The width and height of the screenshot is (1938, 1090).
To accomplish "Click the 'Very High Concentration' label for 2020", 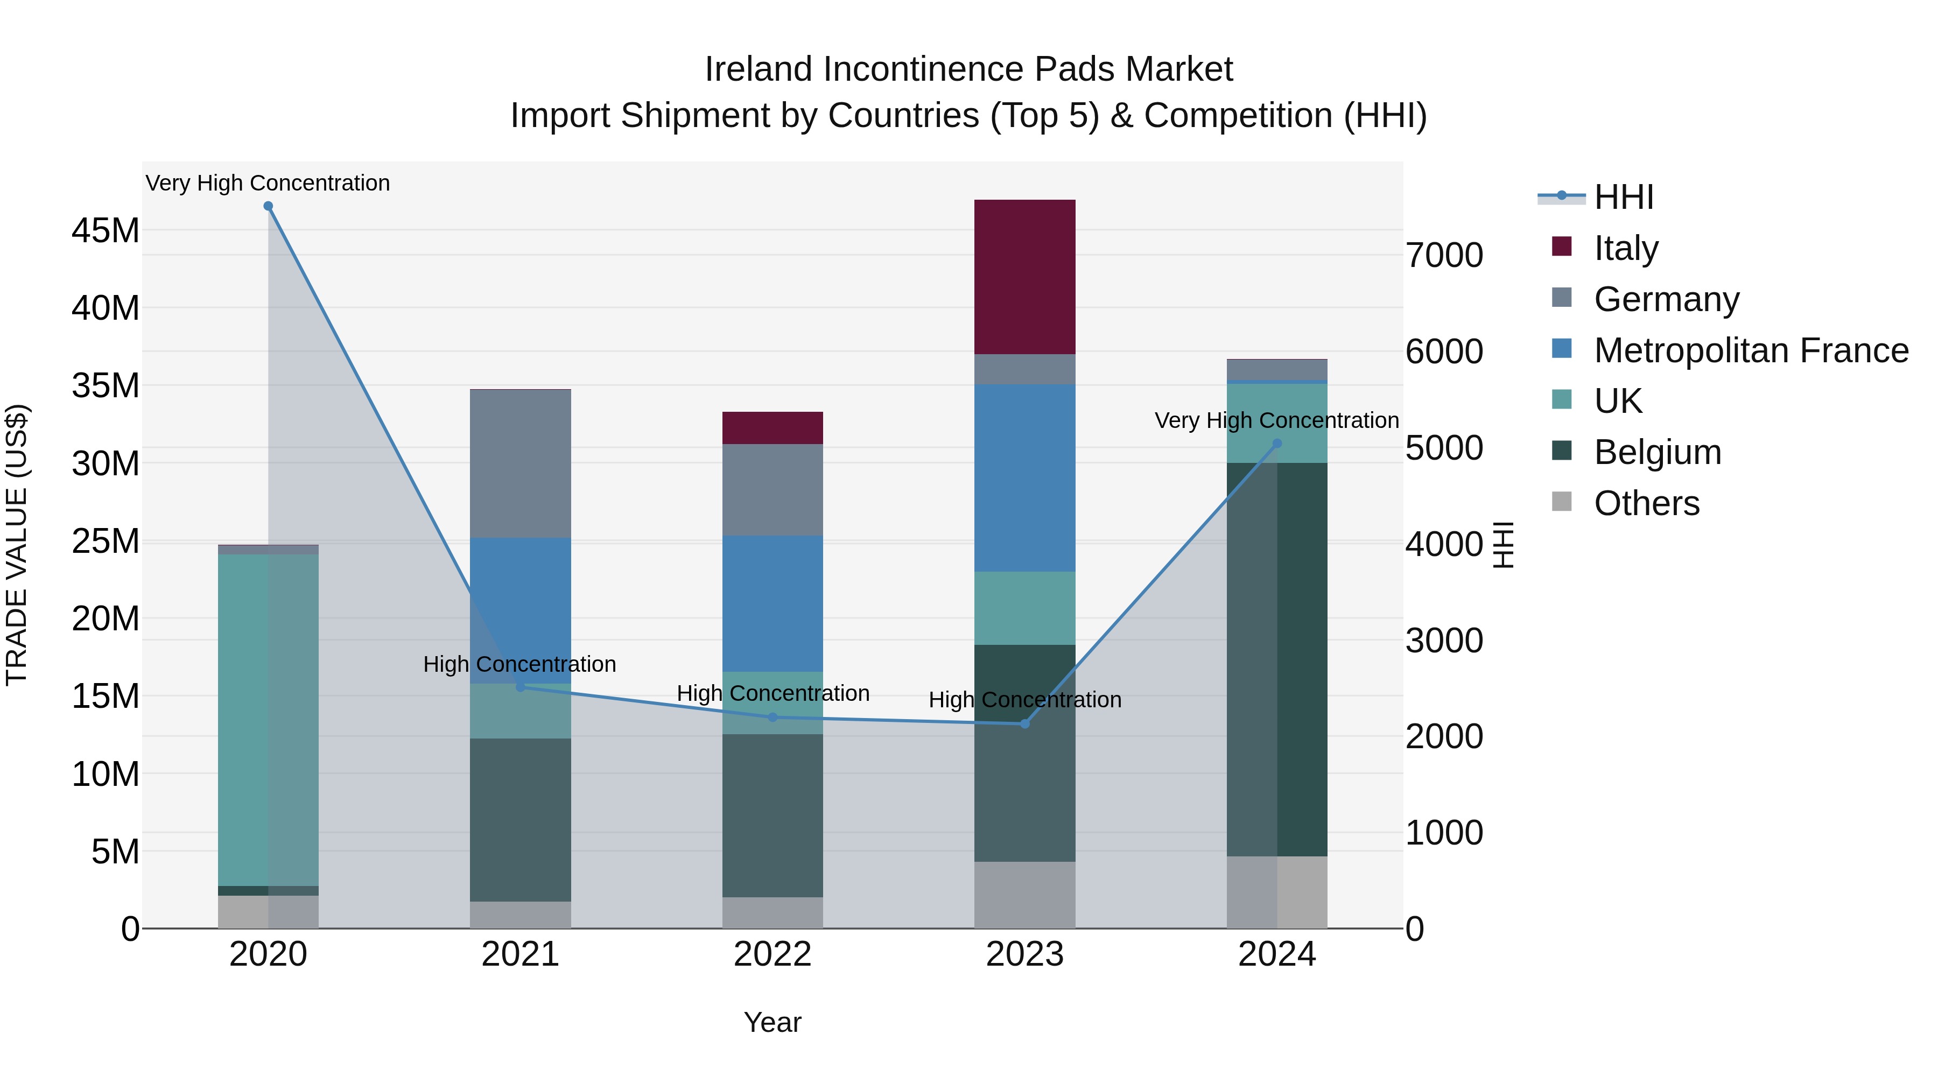I will tap(268, 183).
